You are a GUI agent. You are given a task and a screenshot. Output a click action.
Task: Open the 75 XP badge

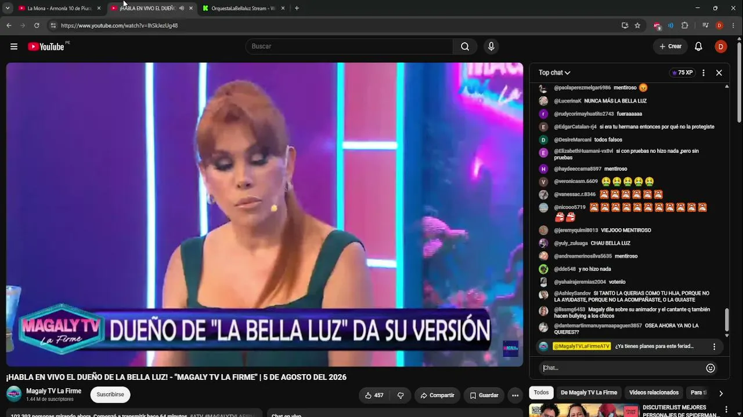[682, 73]
